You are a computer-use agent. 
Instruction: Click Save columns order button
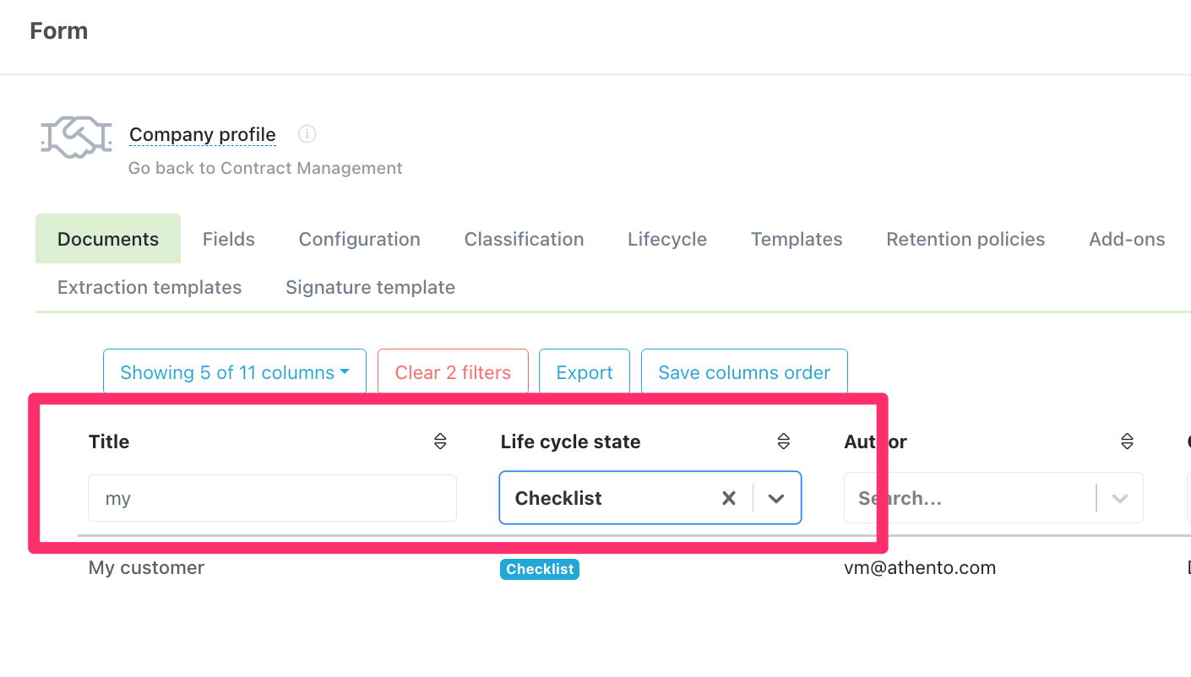click(x=744, y=372)
